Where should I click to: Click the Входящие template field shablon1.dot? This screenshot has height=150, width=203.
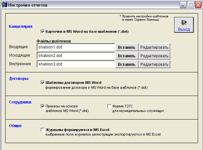(x=76, y=47)
